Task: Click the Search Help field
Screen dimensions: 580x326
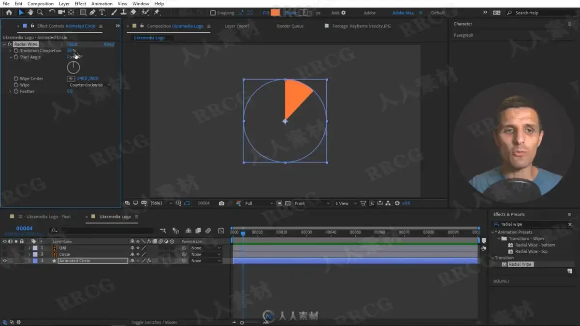Action: 542,13
